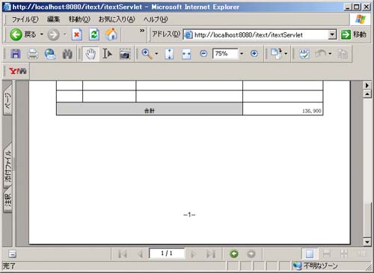Click the zoom in plus button
The image size is (374, 273).
254,54
